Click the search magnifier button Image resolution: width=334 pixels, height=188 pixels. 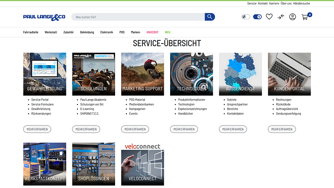210,17
